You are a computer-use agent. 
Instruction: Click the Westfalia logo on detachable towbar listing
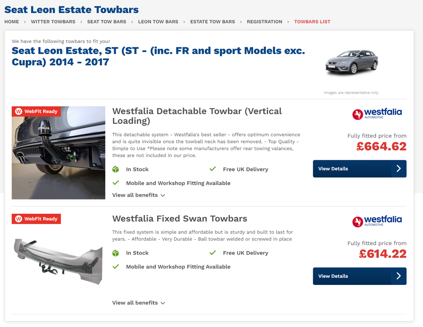pyautogui.click(x=377, y=114)
